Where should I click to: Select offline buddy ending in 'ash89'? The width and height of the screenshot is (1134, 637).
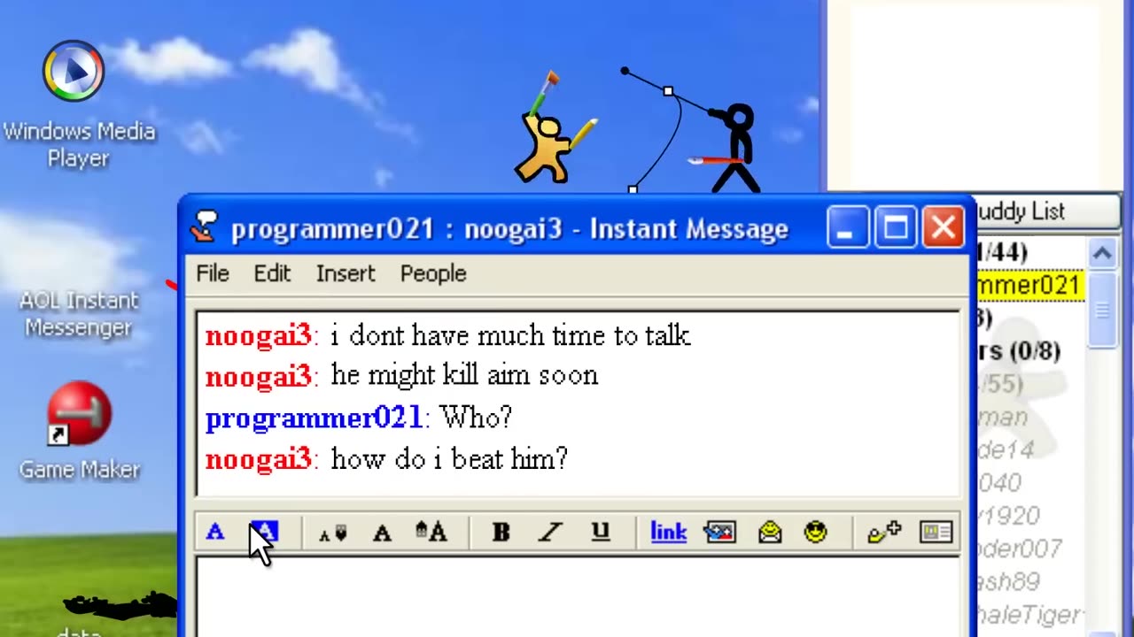(1009, 582)
